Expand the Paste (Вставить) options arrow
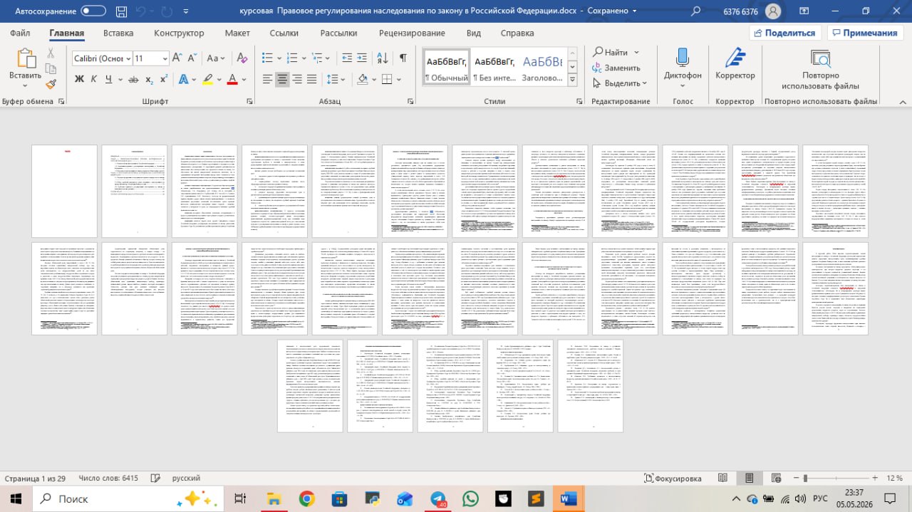The height and width of the screenshot is (512, 912). (26, 85)
